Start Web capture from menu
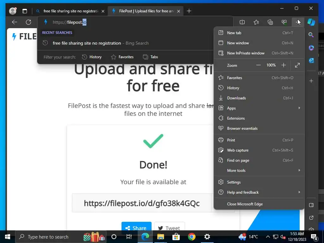 259,150
